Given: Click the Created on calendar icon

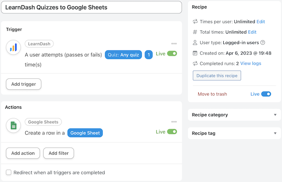Looking at the screenshot, I should pos(195,53).
